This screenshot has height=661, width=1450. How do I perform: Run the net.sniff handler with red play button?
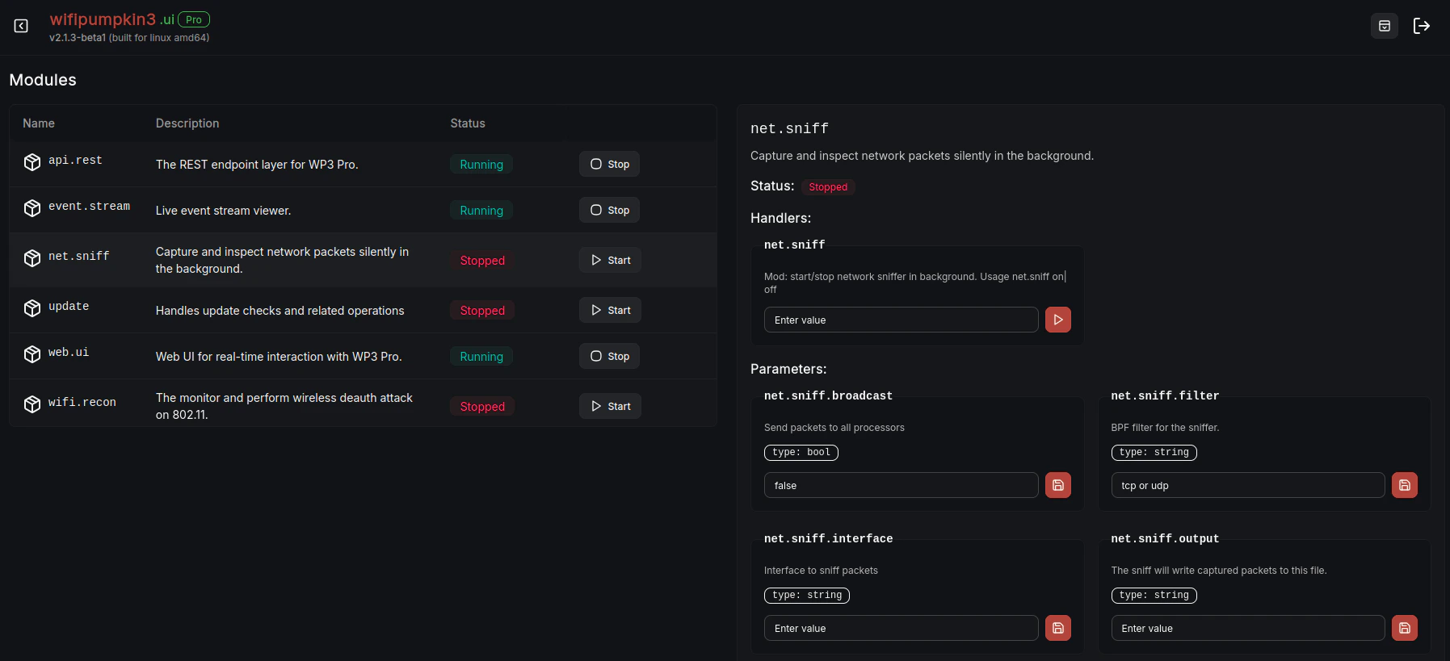coord(1058,320)
